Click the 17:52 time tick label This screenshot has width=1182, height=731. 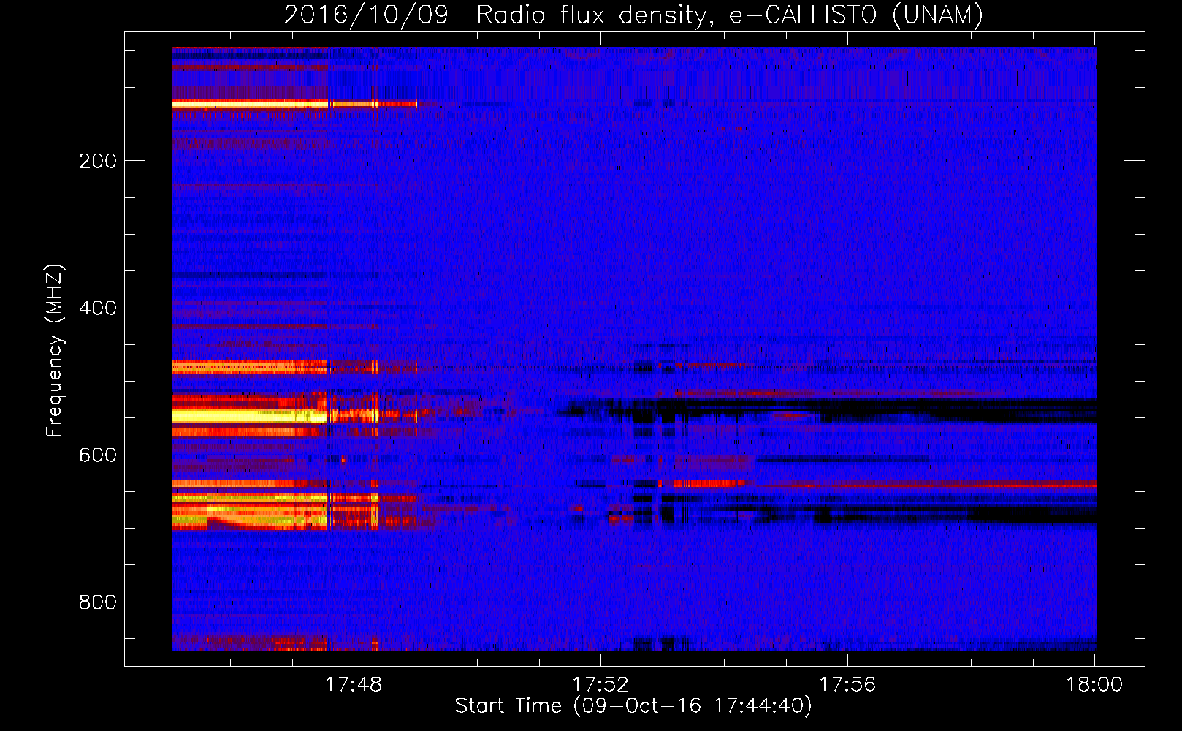pos(600,684)
